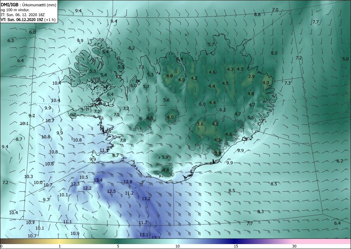Click the 11.7 map value
This screenshot has width=351, height=249.
[143, 223]
